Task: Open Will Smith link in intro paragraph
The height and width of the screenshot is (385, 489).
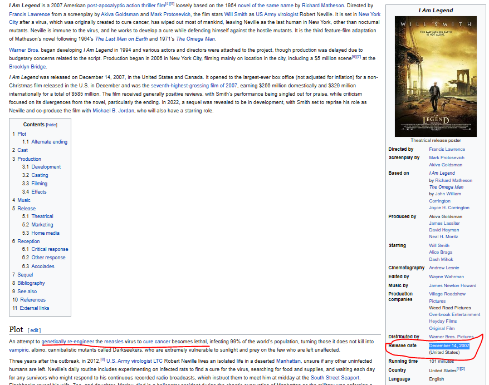Action: [x=236, y=14]
